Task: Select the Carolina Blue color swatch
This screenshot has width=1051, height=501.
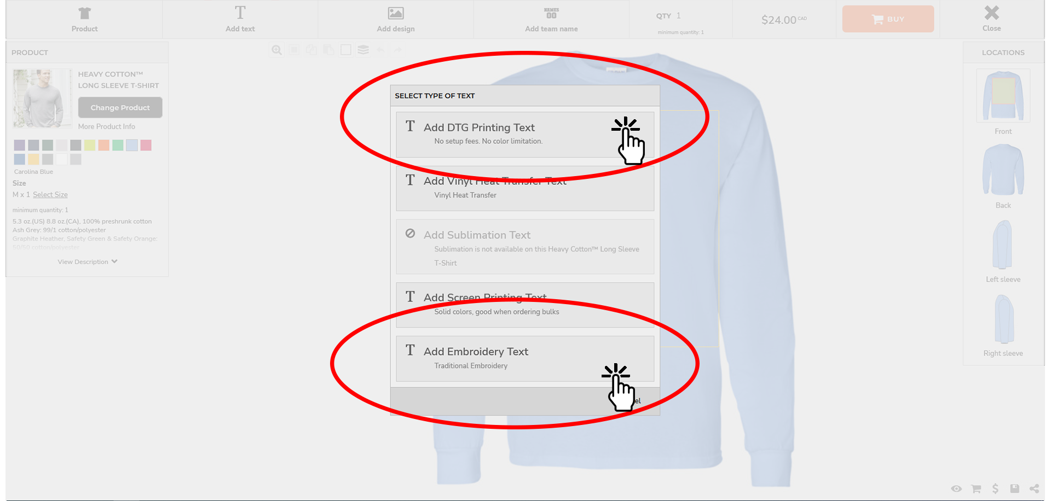Action: pos(132,145)
